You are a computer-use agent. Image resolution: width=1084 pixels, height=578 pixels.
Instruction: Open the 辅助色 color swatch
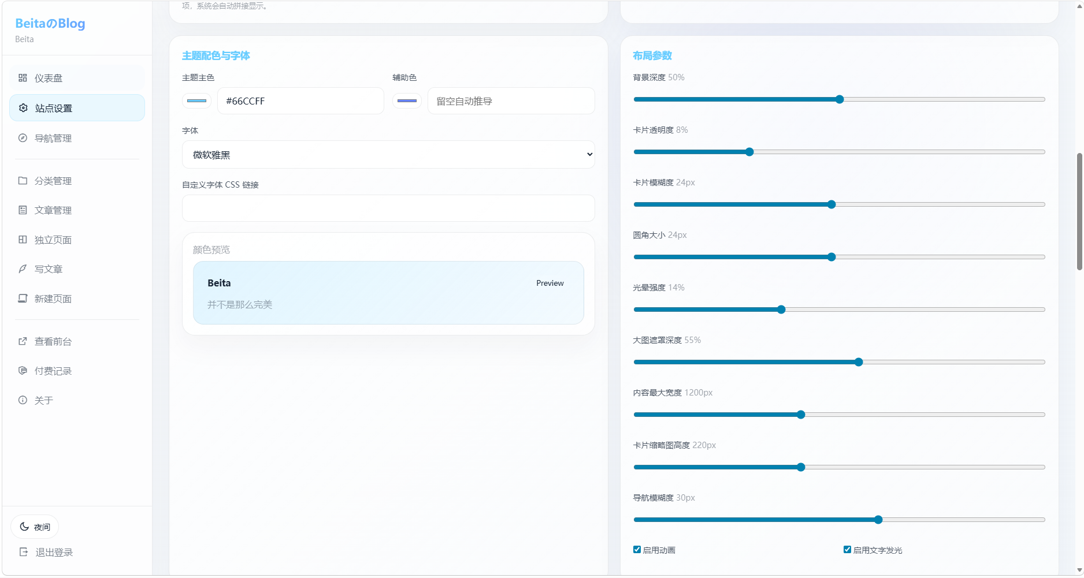407,101
